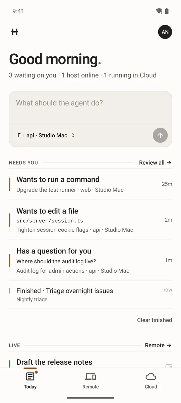Screen dimensions: 181x403
Task: Open the 'Wants to edit a file' item
Action: click(x=90, y=220)
